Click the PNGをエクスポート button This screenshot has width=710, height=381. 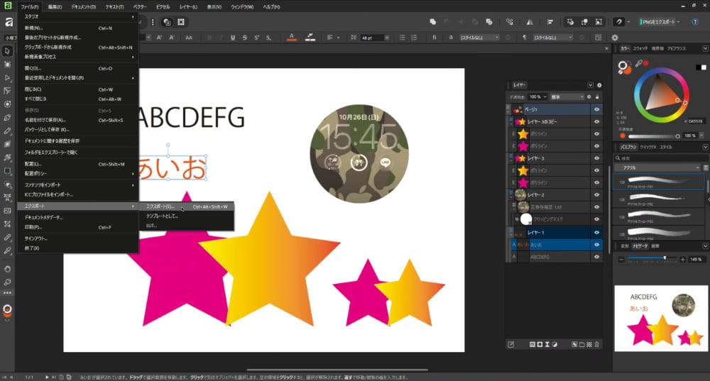click(x=660, y=22)
